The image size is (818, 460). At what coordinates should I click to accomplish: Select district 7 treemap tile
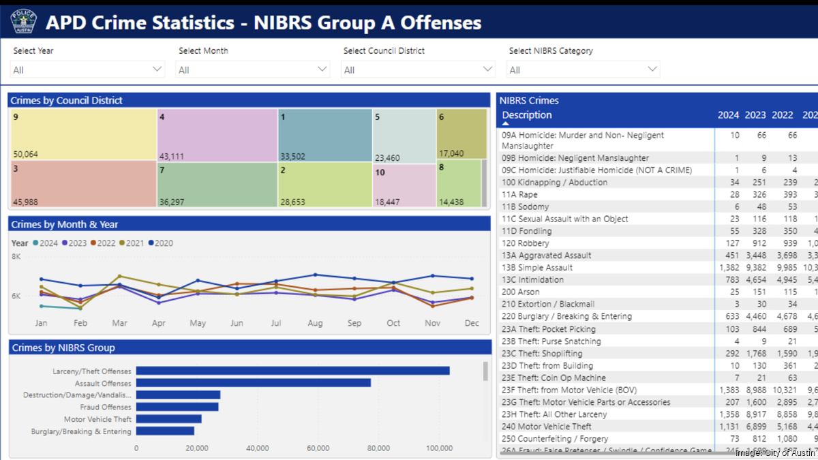point(217,185)
